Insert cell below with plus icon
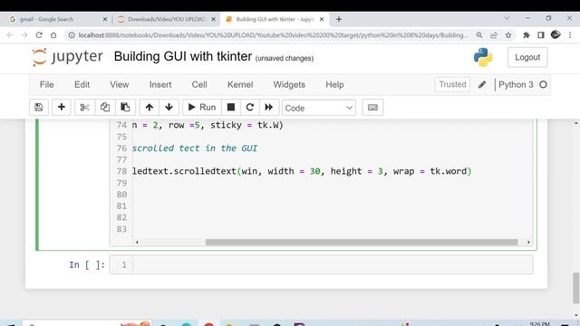This screenshot has height=326, width=580. [x=62, y=108]
